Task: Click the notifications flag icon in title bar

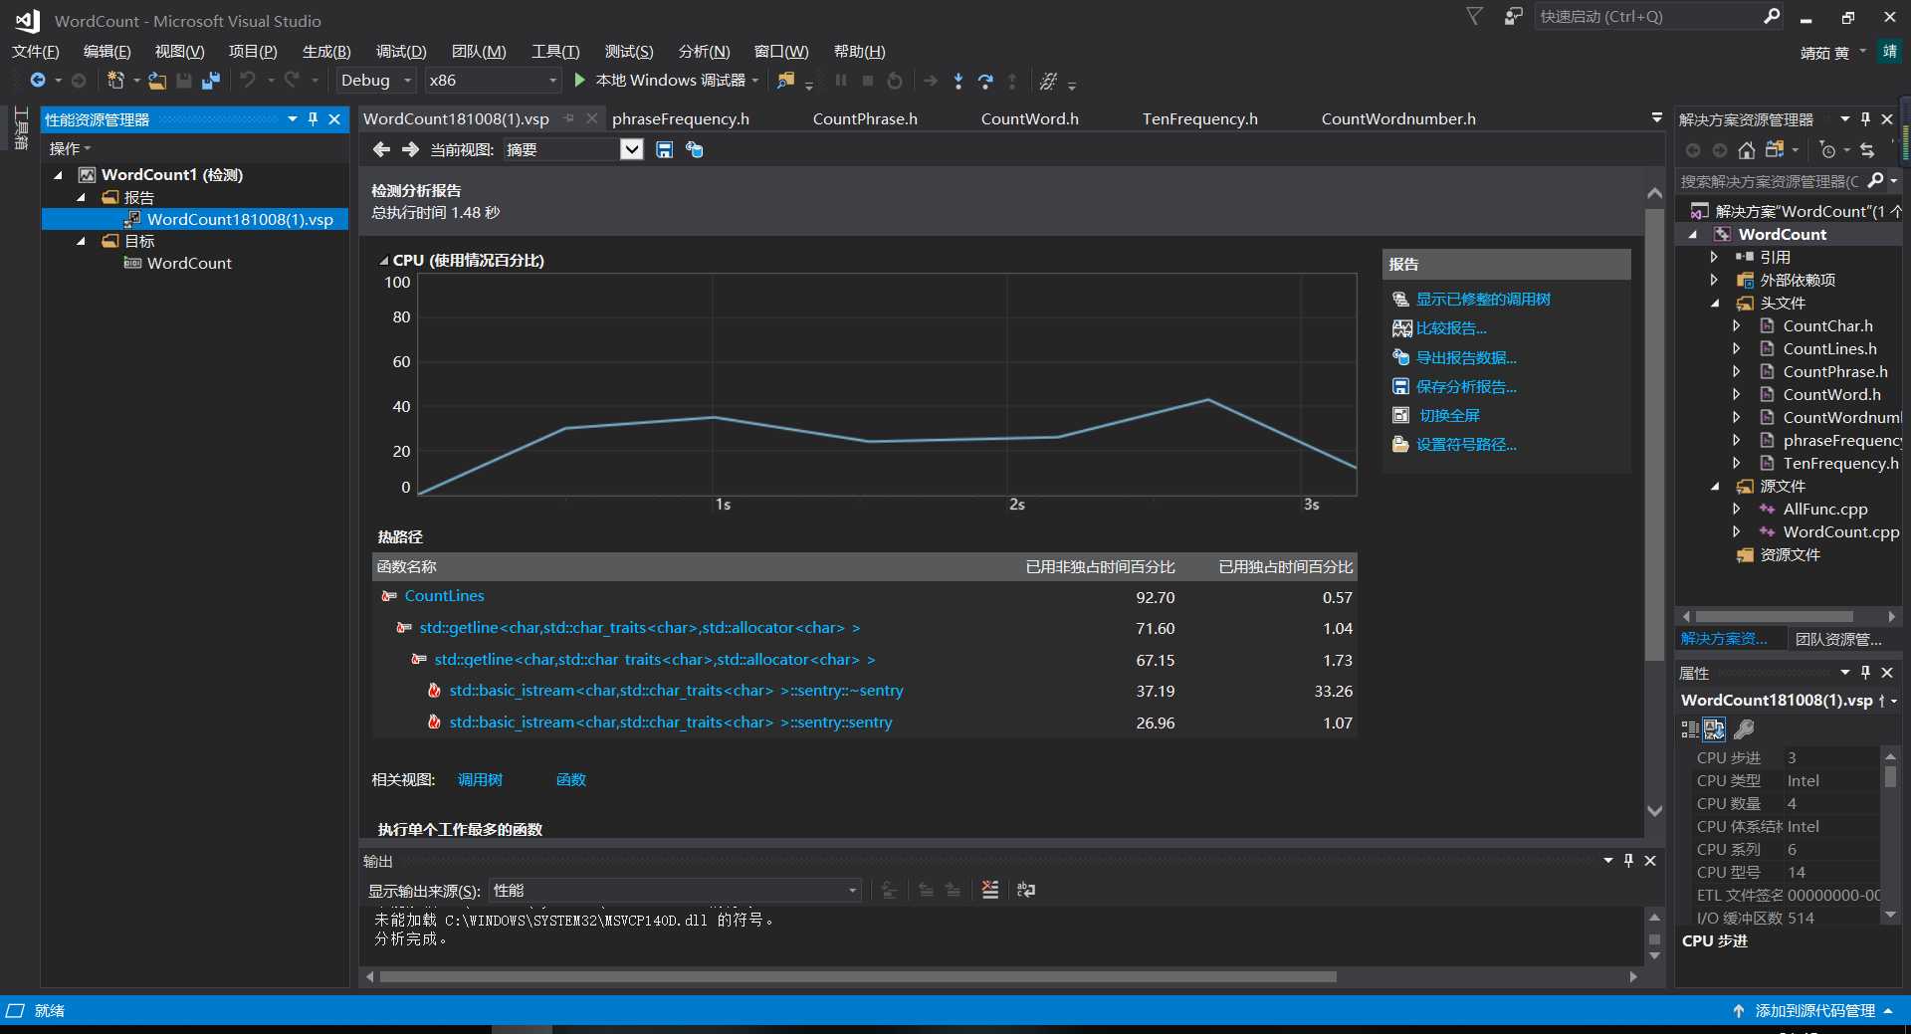Action: [x=1475, y=16]
